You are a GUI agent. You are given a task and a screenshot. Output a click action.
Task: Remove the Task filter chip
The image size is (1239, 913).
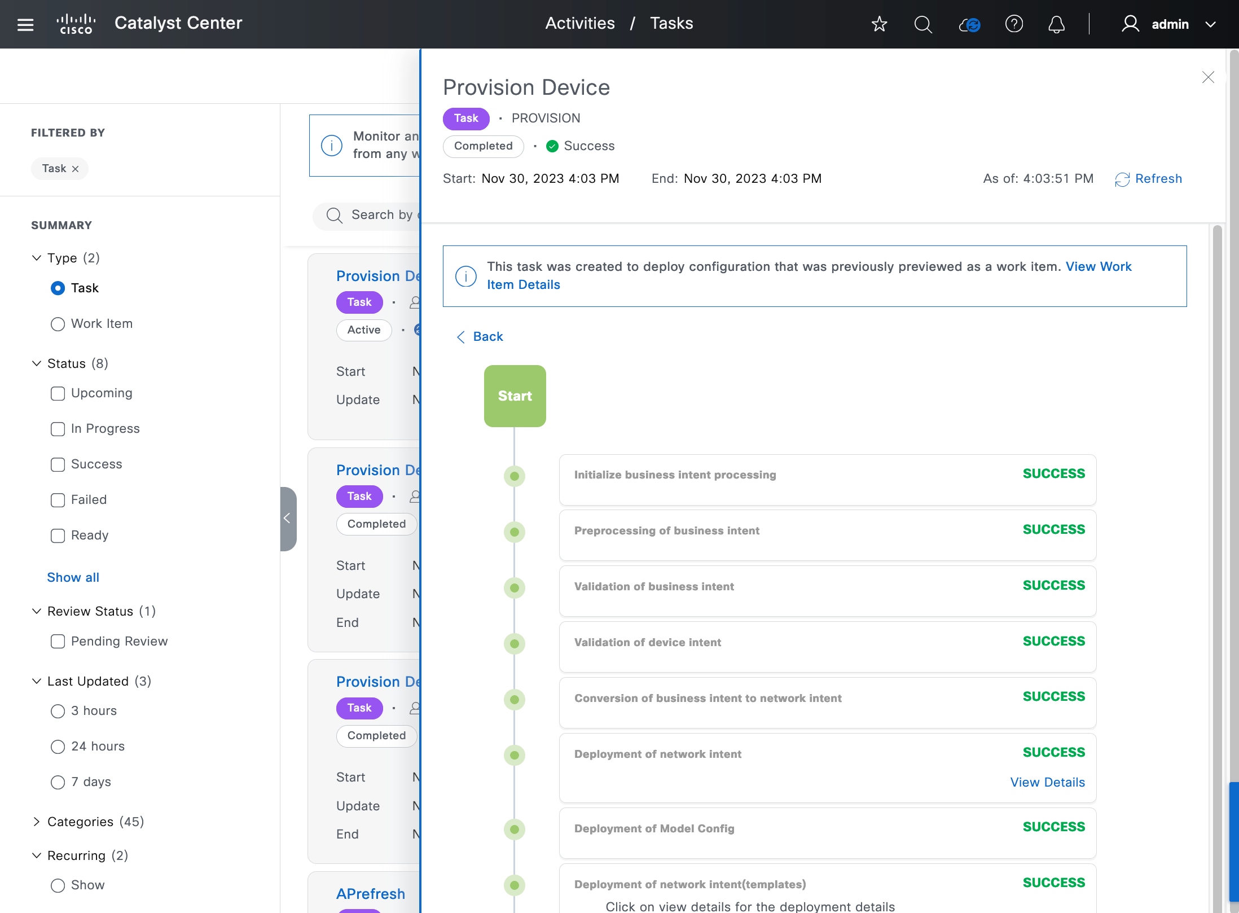pyautogui.click(x=76, y=169)
